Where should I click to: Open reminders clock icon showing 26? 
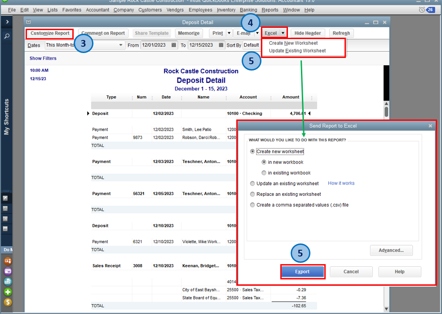pos(427,10)
